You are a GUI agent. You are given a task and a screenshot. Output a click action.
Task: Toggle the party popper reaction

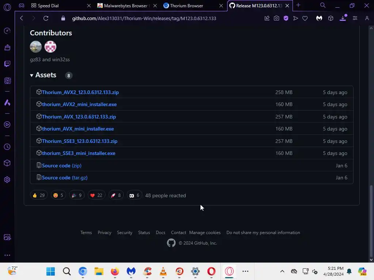coord(77,195)
